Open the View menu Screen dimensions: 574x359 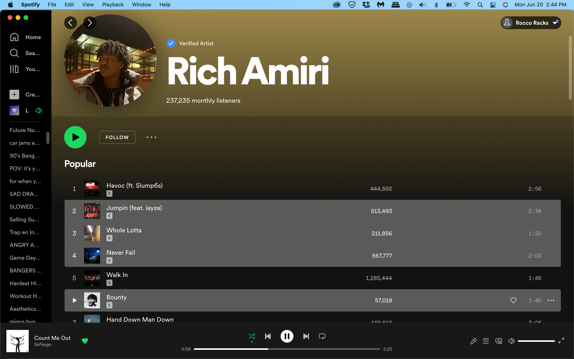pos(88,5)
